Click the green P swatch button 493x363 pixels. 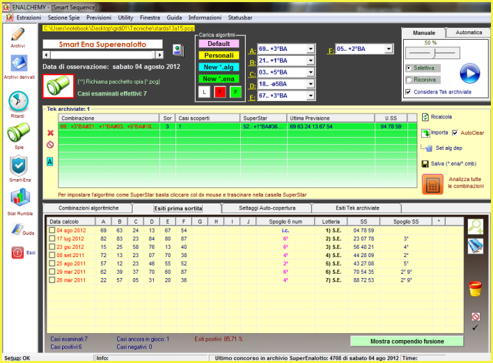[235, 92]
